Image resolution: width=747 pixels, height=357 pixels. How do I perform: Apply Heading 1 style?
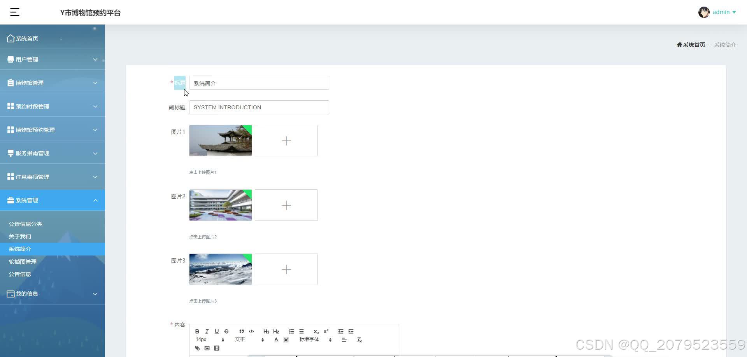click(266, 331)
